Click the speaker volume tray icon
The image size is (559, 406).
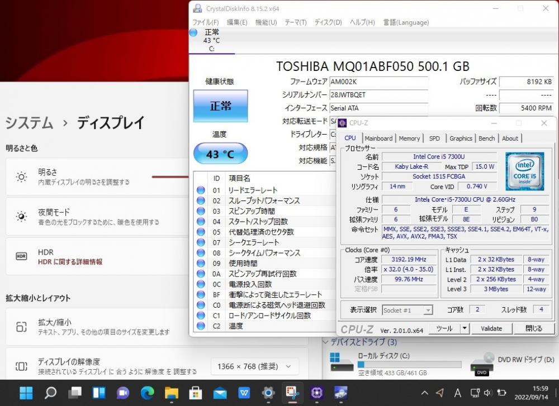(x=488, y=393)
